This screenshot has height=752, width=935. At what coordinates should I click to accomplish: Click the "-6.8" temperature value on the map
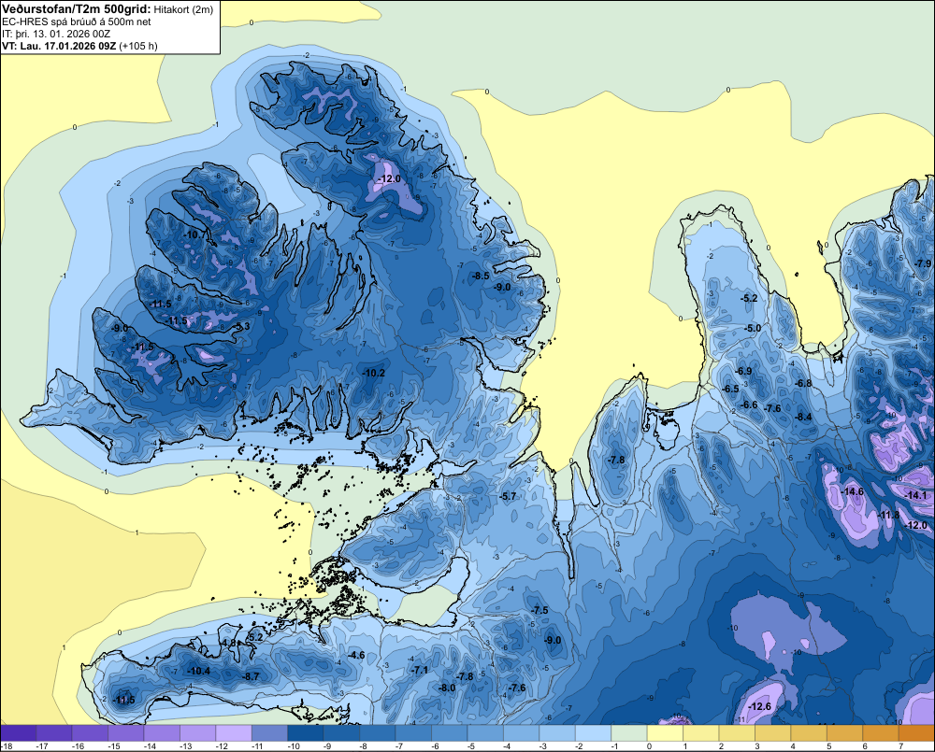click(x=803, y=383)
